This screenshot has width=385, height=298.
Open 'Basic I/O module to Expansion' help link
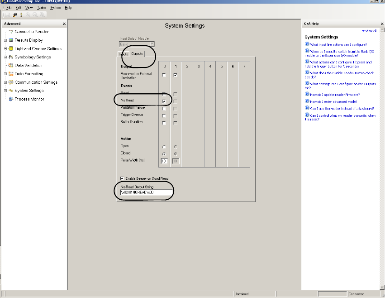[x=339, y=53]
